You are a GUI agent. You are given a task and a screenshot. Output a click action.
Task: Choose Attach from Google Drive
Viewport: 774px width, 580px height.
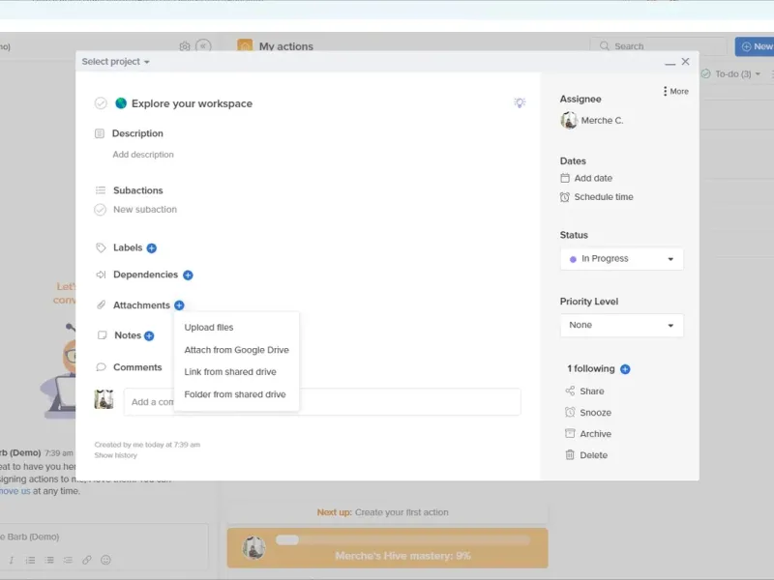click(x=236, y=350)
